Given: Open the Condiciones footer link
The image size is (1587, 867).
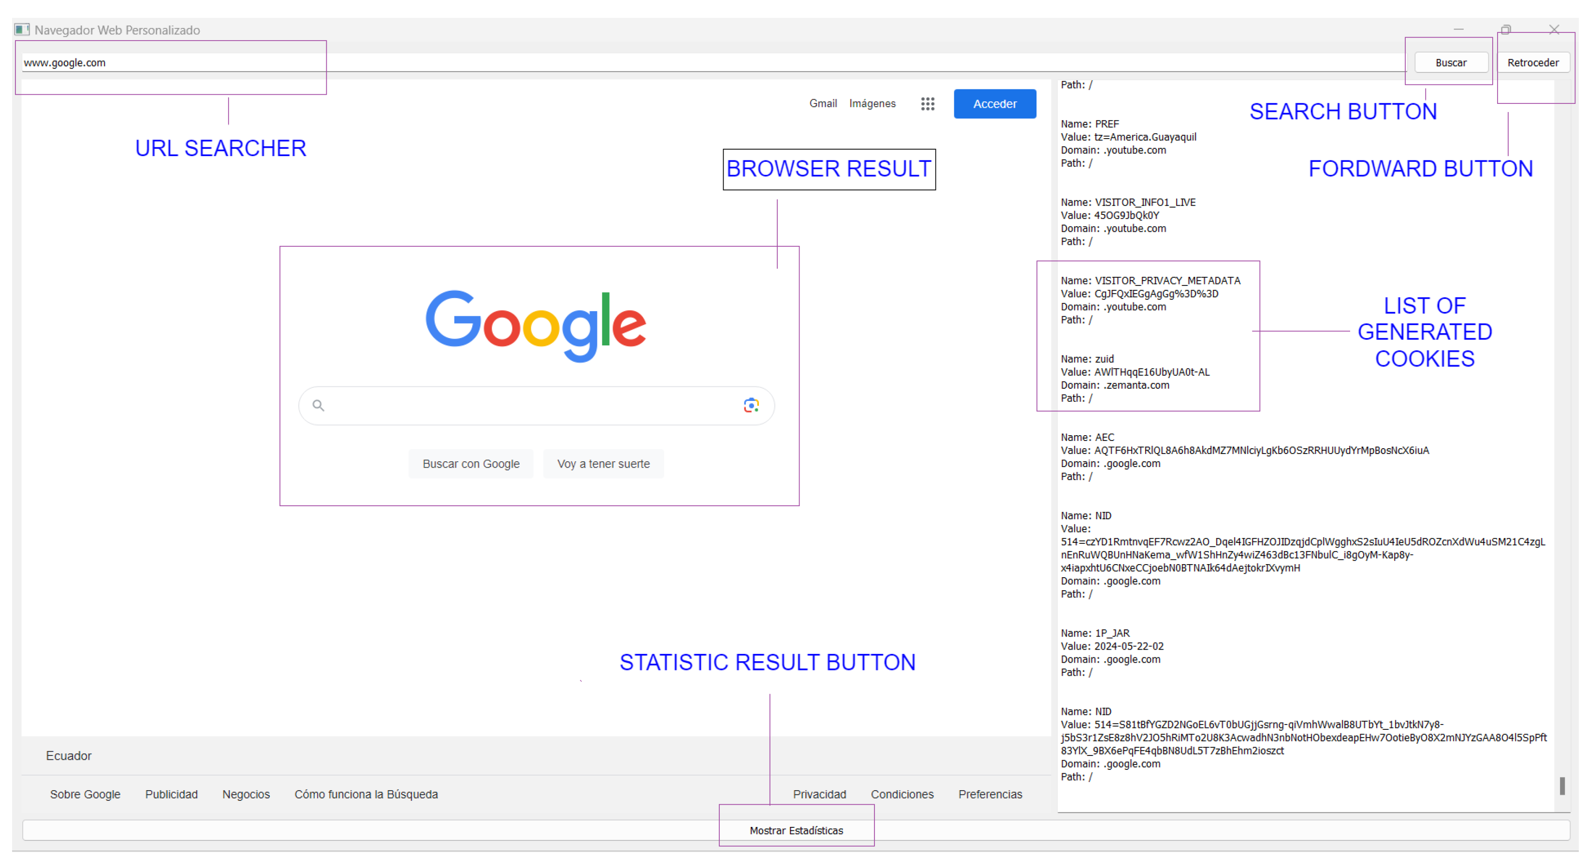Looking at the screenshot, I should 902,794.
